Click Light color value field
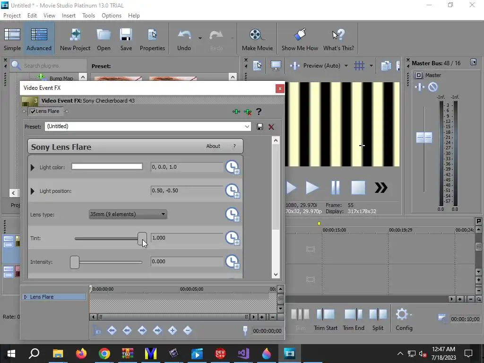 click(187, 167)
